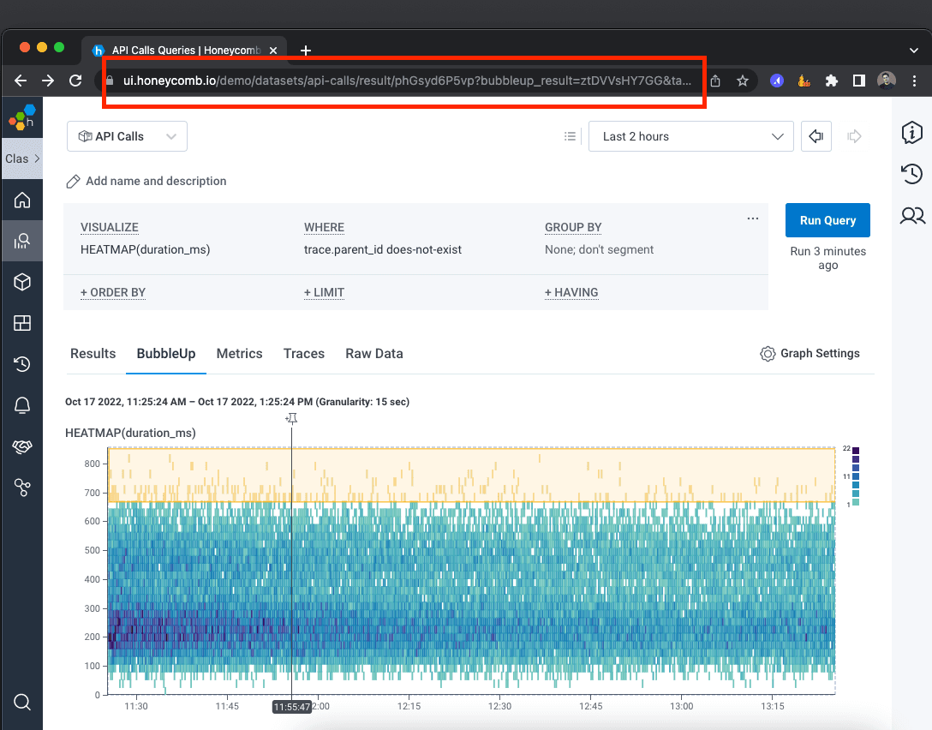Open Boards grid icon in sidebar
The height and width of the screenshot is (730, 932).
(x=22, y=323)
